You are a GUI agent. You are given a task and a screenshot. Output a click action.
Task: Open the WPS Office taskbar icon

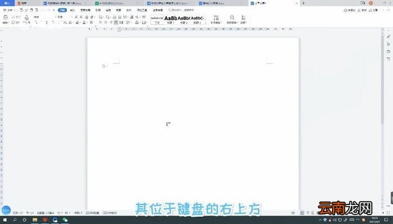[x=45, y=220]
